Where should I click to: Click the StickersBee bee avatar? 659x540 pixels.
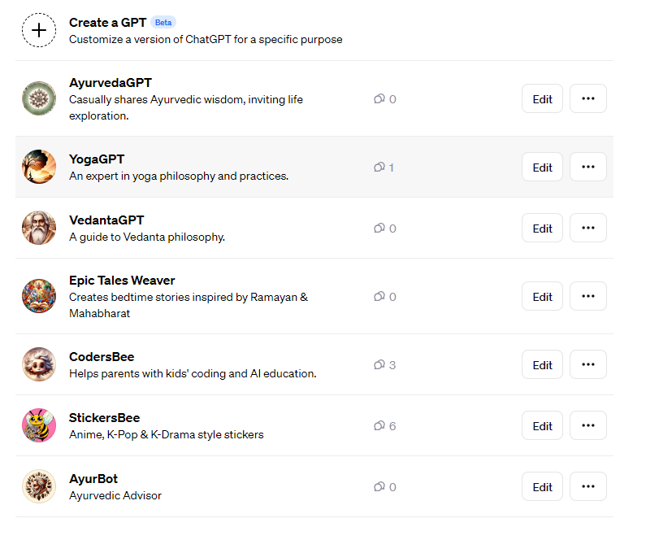click(x=38, y=425)
